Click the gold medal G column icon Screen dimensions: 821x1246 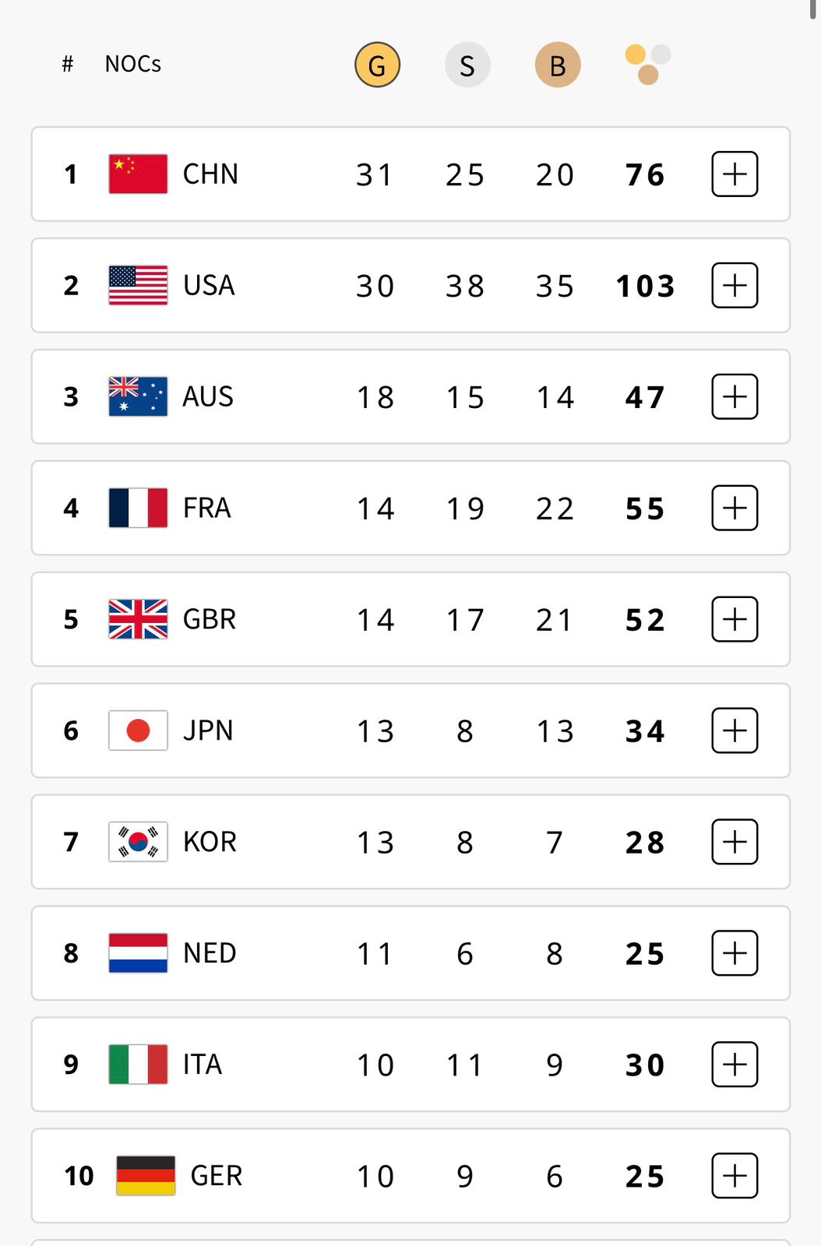377,65
